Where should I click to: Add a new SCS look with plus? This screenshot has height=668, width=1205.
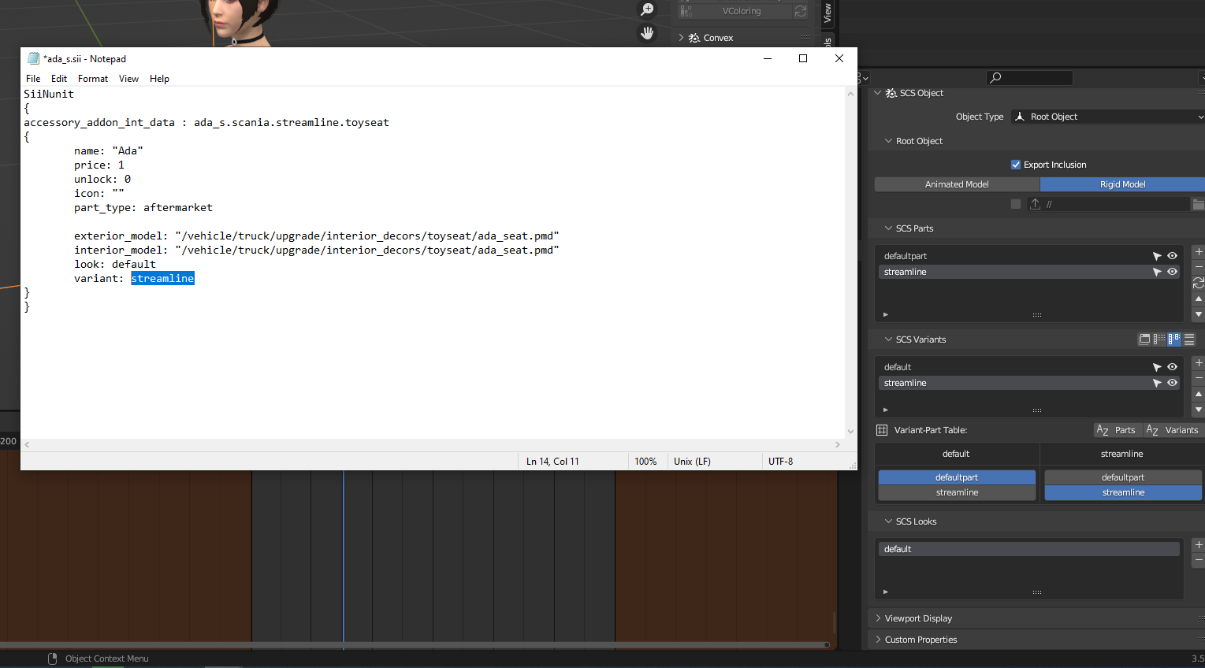(1198, 545)
